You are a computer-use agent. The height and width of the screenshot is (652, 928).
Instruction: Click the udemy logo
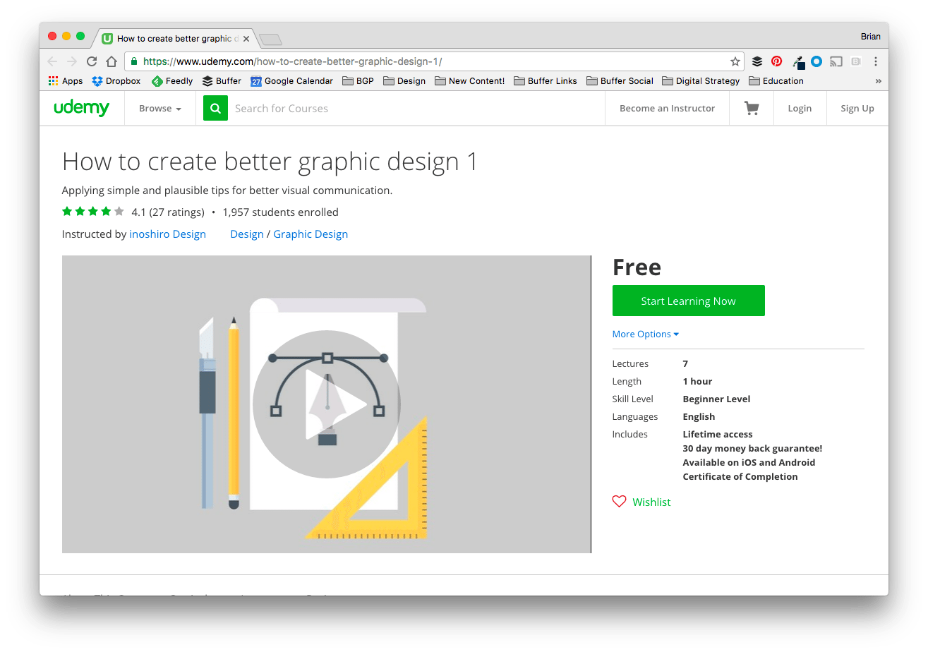(x=82, y=107)
